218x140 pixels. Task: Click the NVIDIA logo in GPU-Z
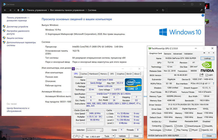[x=207, y=67]
